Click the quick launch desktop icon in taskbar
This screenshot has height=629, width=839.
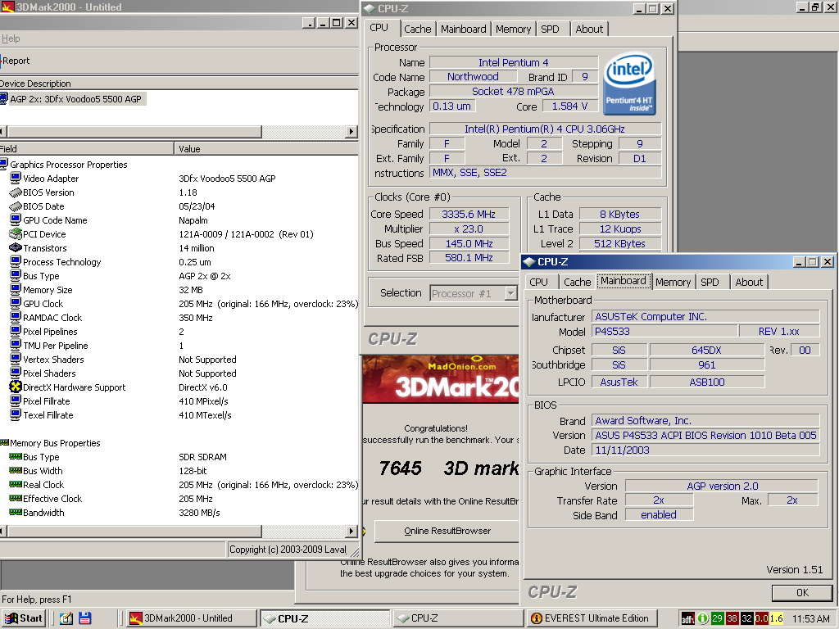(66, 618)
